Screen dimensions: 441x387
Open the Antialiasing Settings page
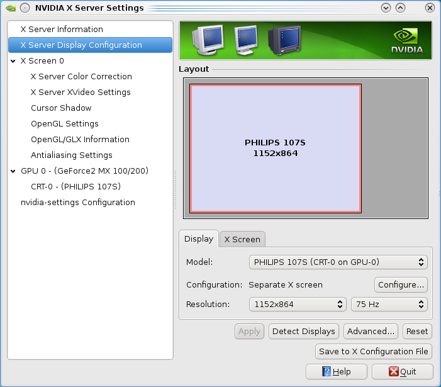pyautogui.click(x=72, y=155)
